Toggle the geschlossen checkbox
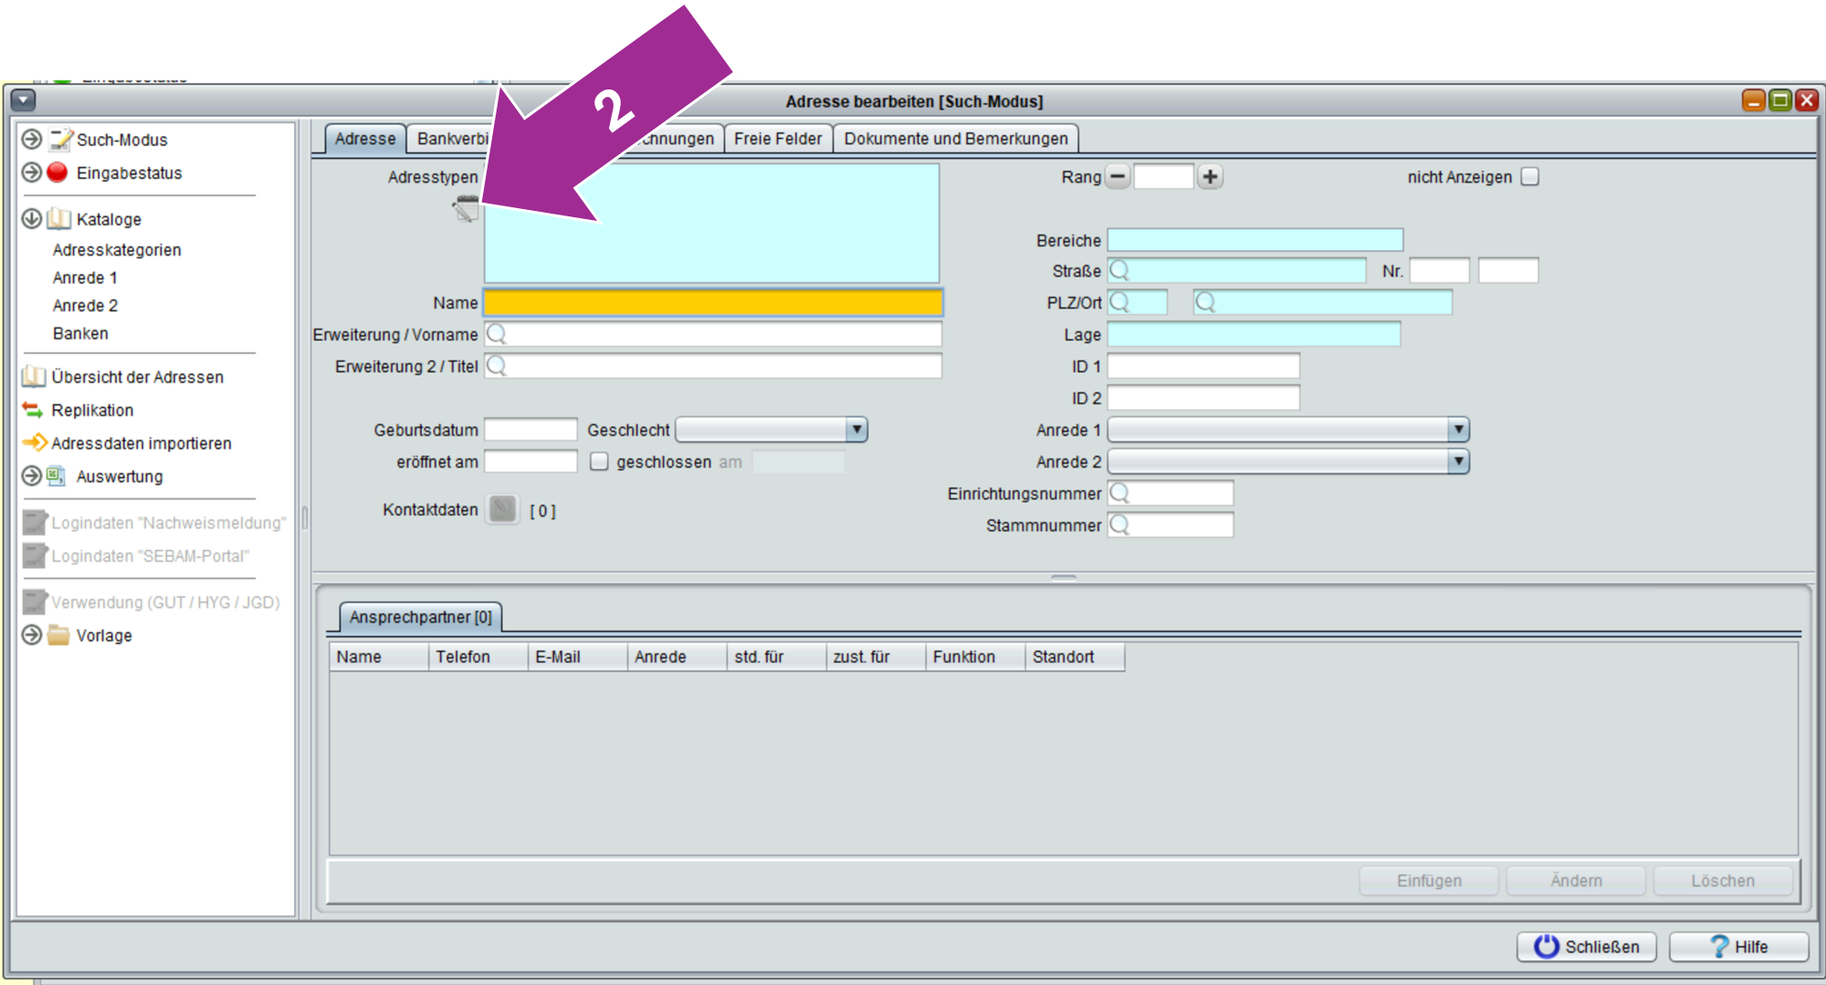 pyautogui.click(x=599, y=462)
